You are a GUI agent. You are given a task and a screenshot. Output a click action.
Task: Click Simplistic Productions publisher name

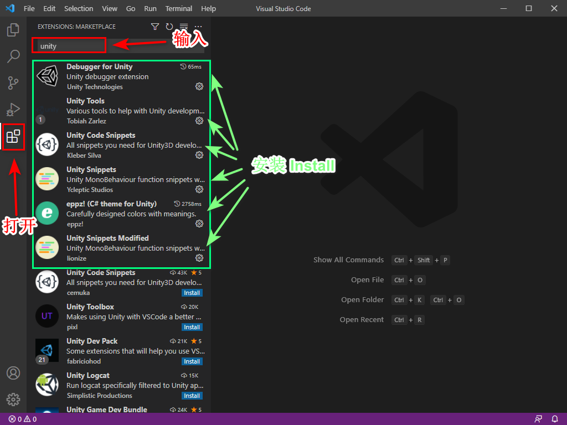100,396
